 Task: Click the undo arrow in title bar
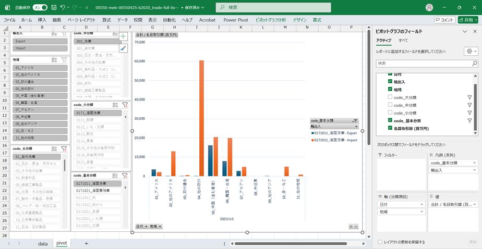click(x=63, y=8)
